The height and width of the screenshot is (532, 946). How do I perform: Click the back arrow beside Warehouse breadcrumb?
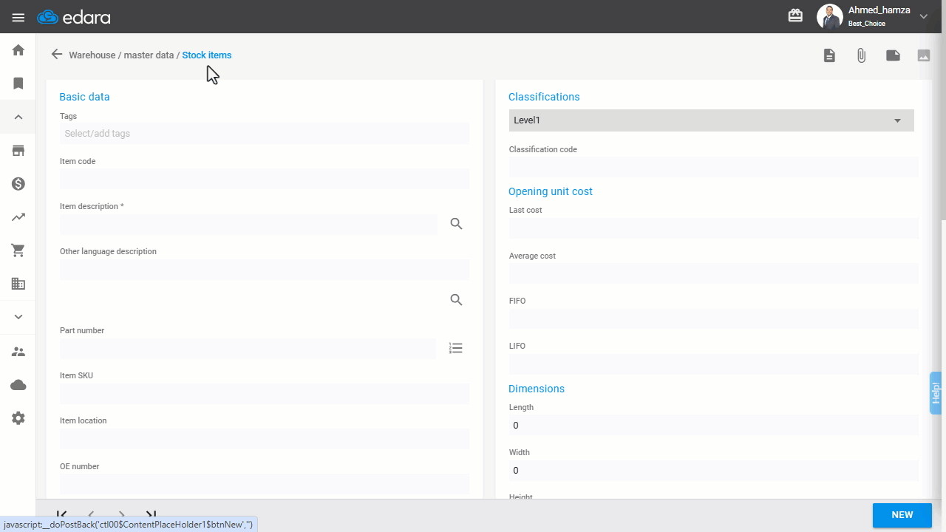[x=56, y=55]
